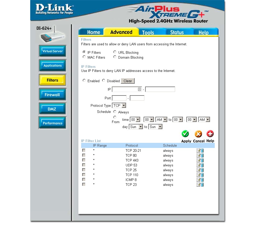
Task: Delete the ICMP 8 filter entry
Action: 202,180
